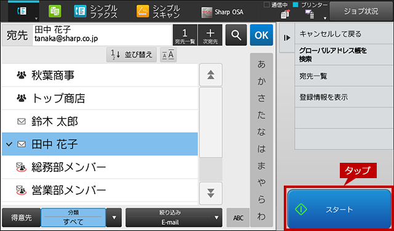The image size is (394, 231).
Task: Tap the magnifying glass search icon
Action: tap(236, 35)
